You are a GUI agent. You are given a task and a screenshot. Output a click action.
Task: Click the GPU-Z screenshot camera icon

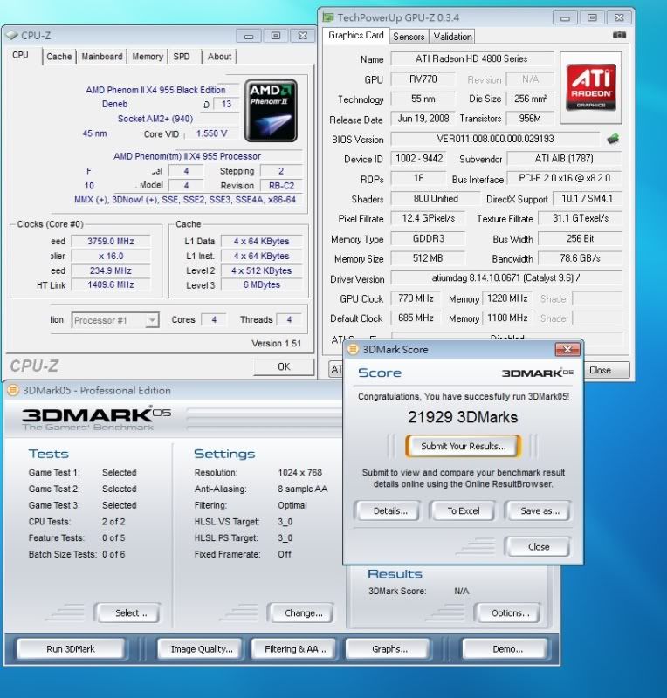click(619, 35)
